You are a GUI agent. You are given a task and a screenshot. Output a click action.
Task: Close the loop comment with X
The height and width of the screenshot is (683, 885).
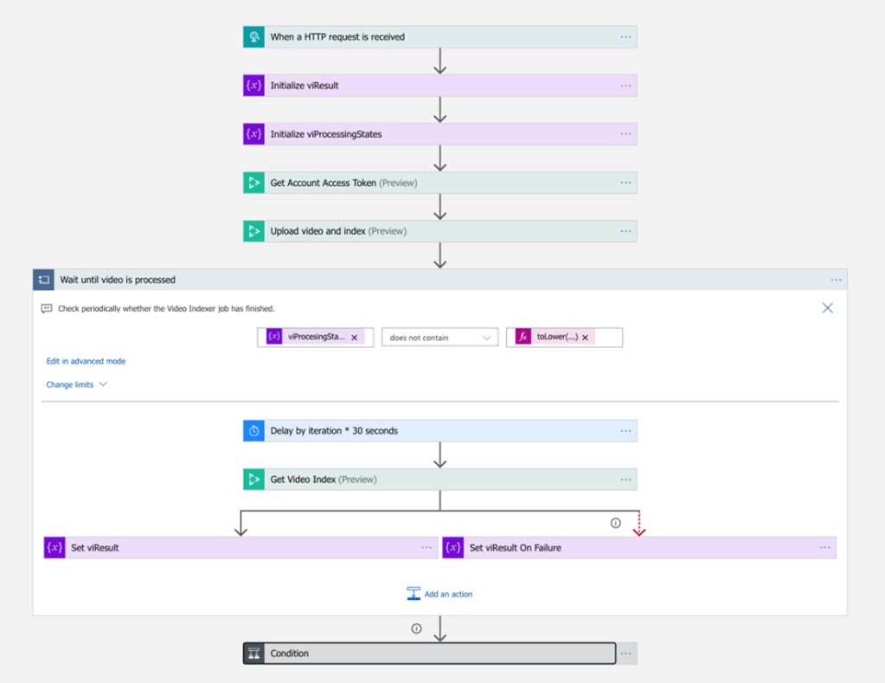(827, 308)
